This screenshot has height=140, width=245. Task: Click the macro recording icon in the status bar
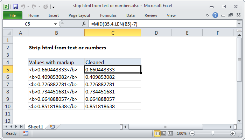26,133
